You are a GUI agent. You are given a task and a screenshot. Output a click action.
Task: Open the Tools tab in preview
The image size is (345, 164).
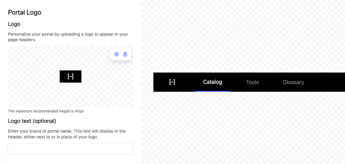pos(252,82)
